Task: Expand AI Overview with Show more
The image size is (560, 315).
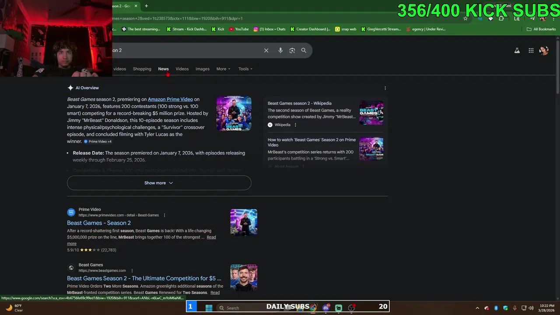Action: coord(159,183)
